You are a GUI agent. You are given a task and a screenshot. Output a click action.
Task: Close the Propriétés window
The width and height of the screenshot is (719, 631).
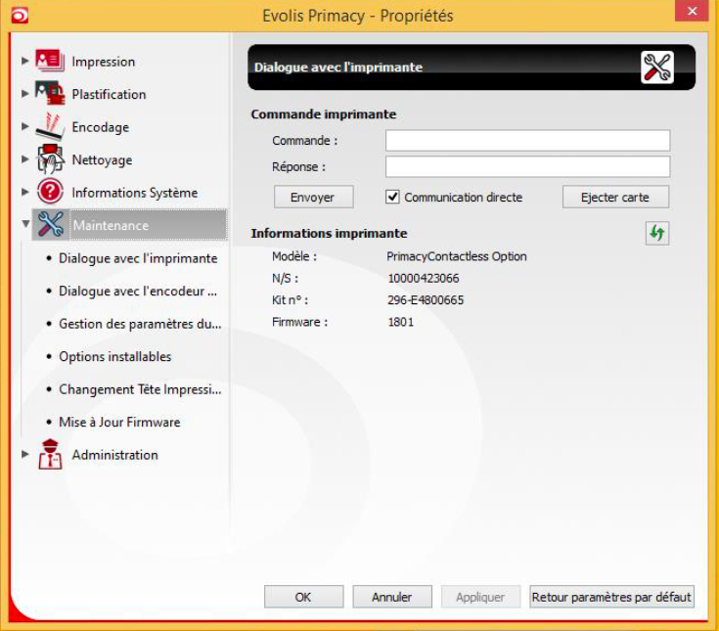pos(692,11)
